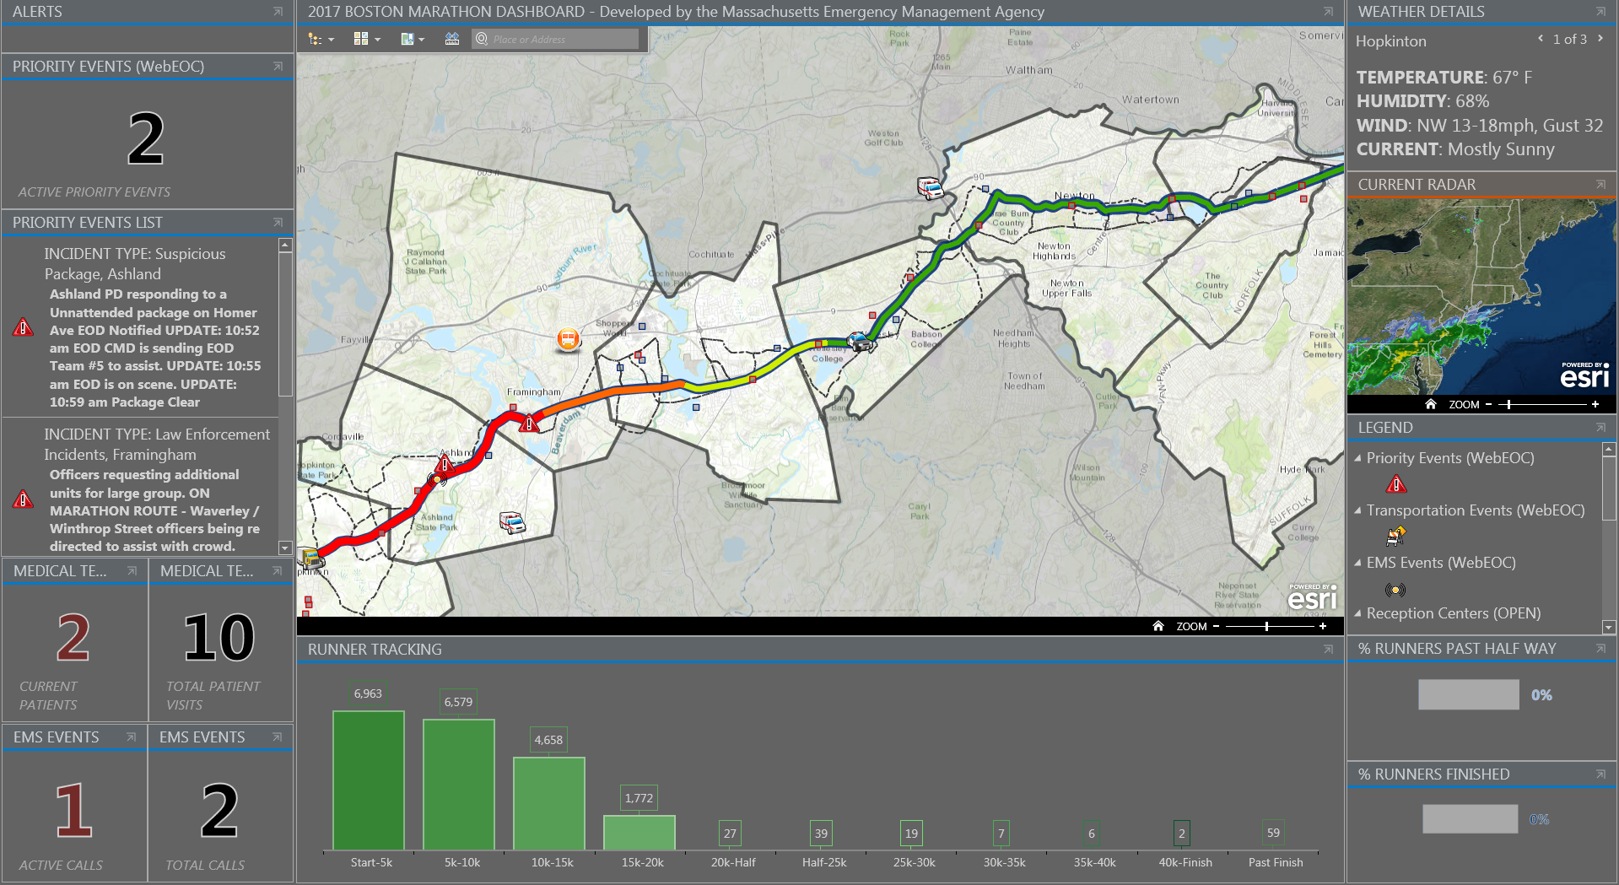Collapse Transportation Events (WebEOC) legend group
The height and width of the screenshot is (885, 1619).
pyautogui.click(x=1357, y=510)
